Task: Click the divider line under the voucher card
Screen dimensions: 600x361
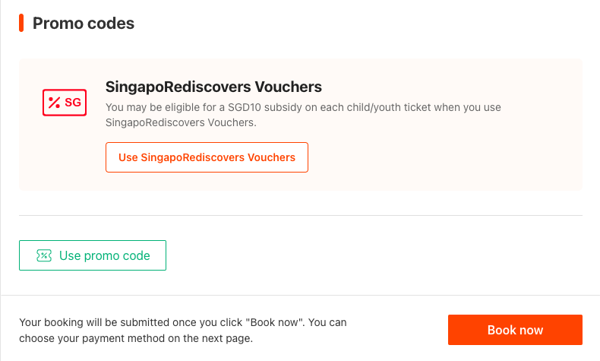Action: pos(301,216)
